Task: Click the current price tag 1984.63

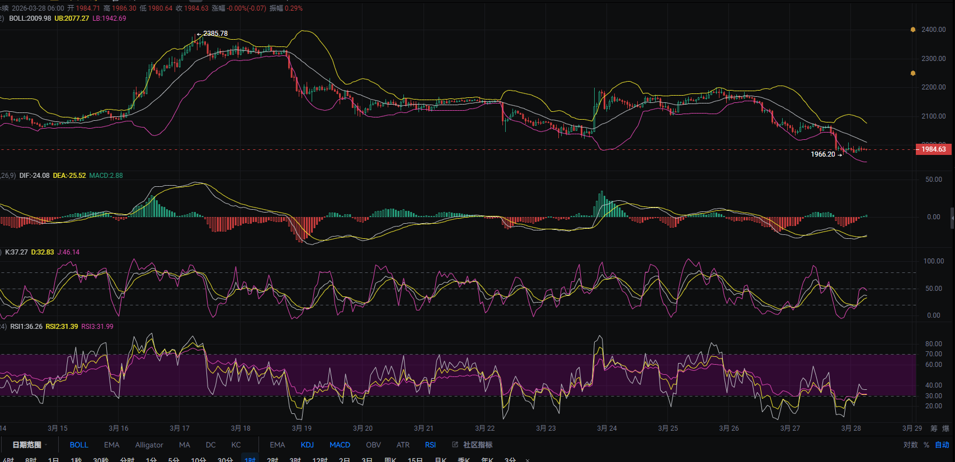Action: 933,149
